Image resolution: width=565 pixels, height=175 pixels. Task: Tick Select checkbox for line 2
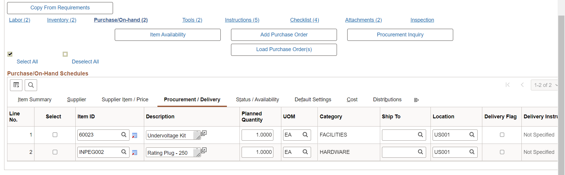tap(55, 152)
